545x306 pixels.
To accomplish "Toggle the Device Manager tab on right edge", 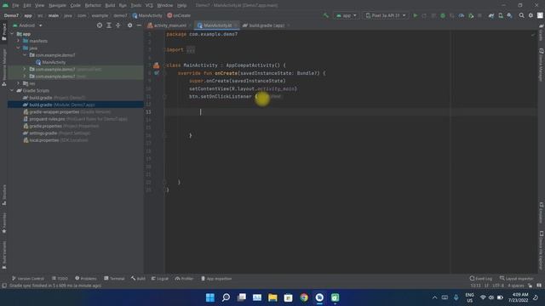I will [x=542, y=65].
